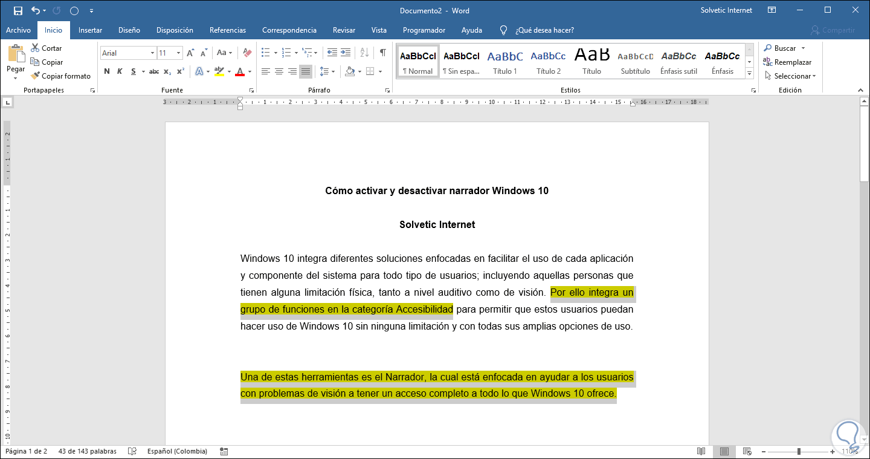Click the Compartir button
Screen dimensions: 870x459
[833, 30]
